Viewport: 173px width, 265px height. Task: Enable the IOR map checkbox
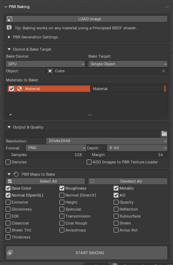(8, 216)
